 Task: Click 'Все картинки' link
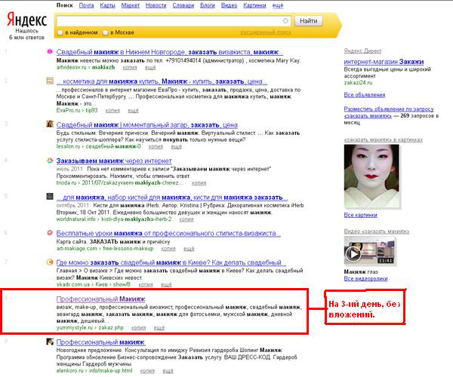(x=361, y=215)
